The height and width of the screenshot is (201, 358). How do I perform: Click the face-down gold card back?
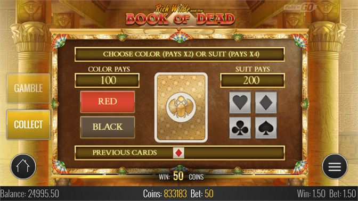click(x=181, y=107)
